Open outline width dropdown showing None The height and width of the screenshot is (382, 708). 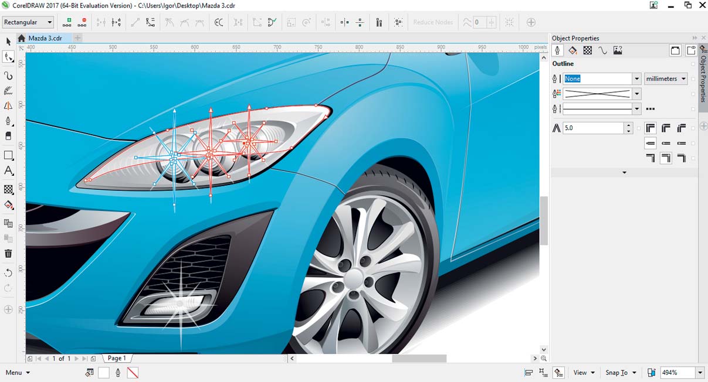(636, 79)
